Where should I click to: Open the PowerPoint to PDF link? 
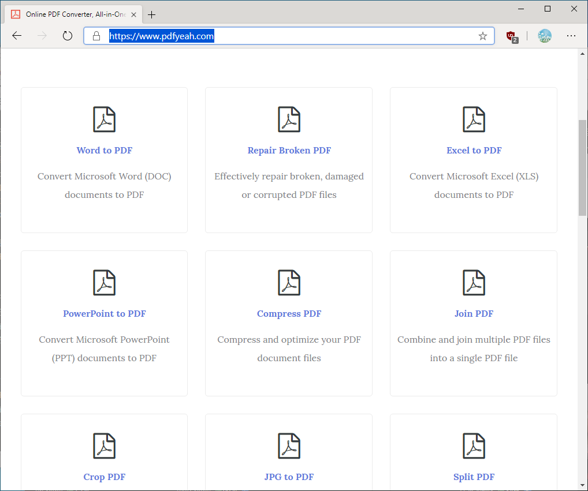(x=104, y=314)
